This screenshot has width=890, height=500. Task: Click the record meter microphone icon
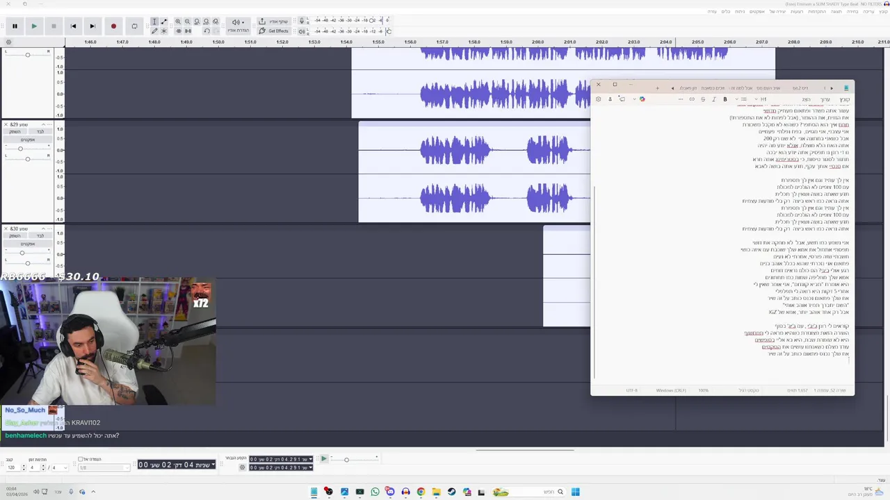coord(301,21)
